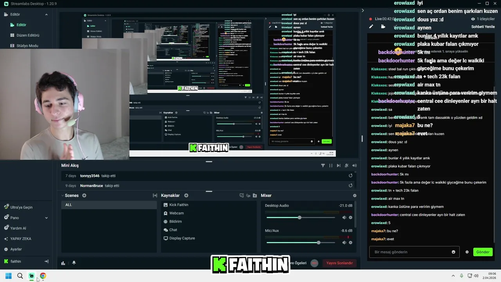
Task: Mute the Mini Akış alert volume icon
Action: click(354, 166)
